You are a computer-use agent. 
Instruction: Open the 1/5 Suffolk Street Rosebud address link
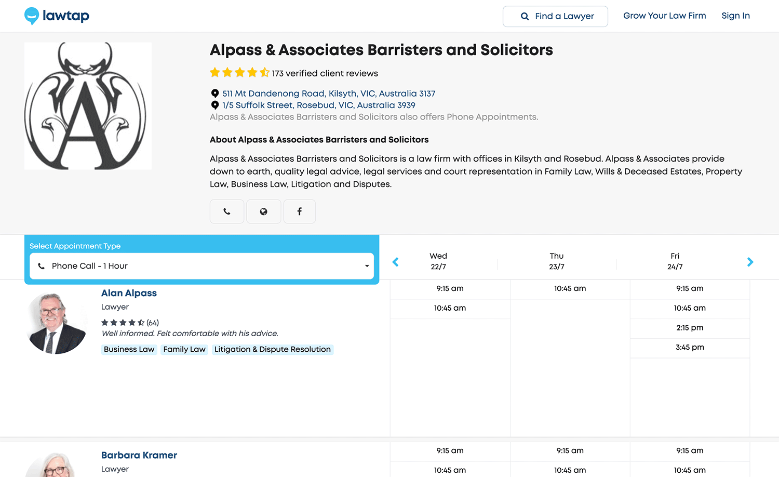[x=319, y=105]
